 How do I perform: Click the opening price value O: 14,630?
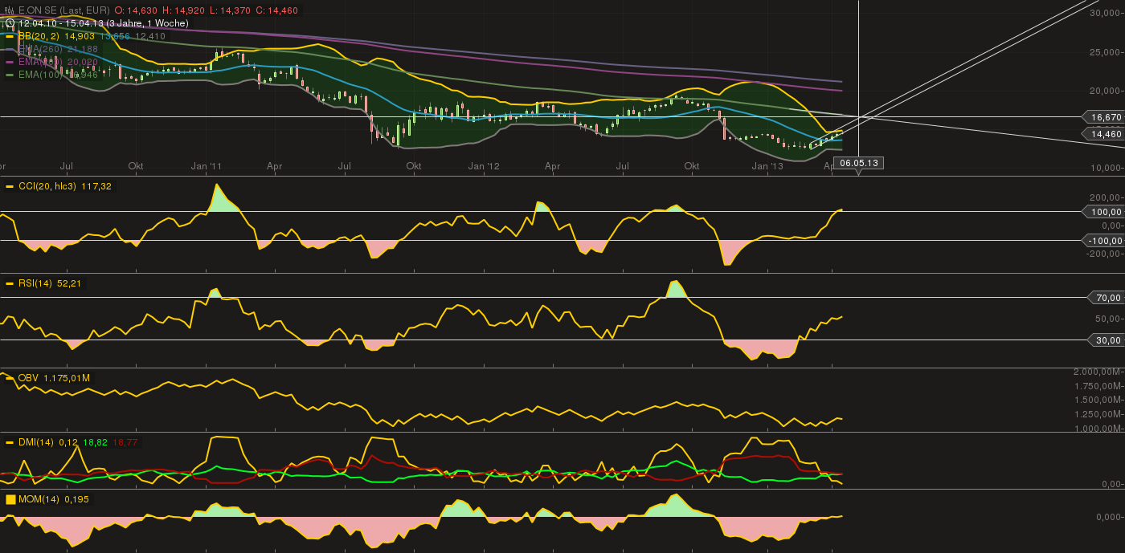135,10
